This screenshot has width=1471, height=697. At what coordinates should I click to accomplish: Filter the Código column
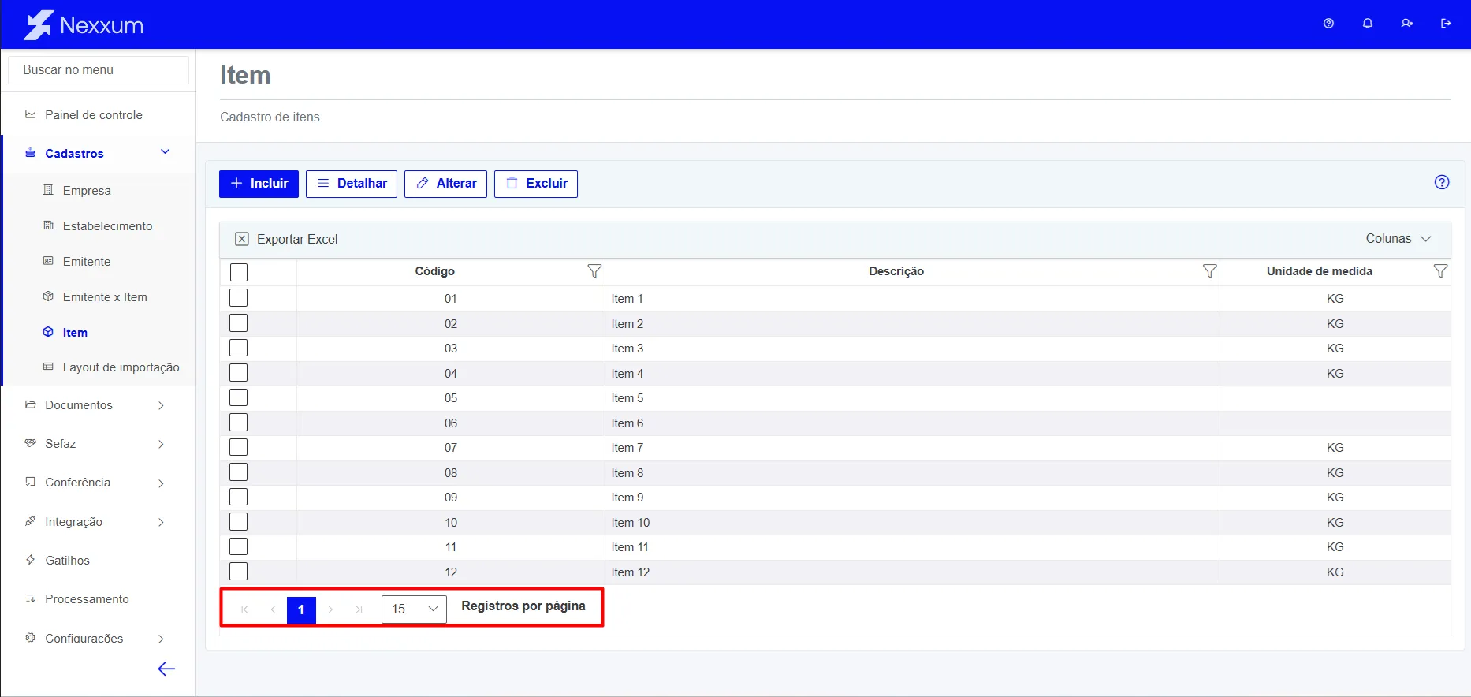click(x=594, y=271)
